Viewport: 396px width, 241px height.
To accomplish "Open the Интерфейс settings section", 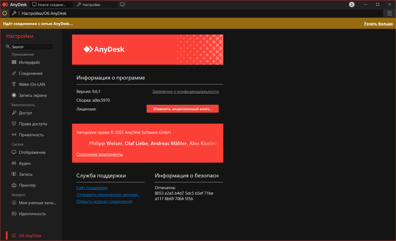I will pyautogui.click(x=29, y=63).
